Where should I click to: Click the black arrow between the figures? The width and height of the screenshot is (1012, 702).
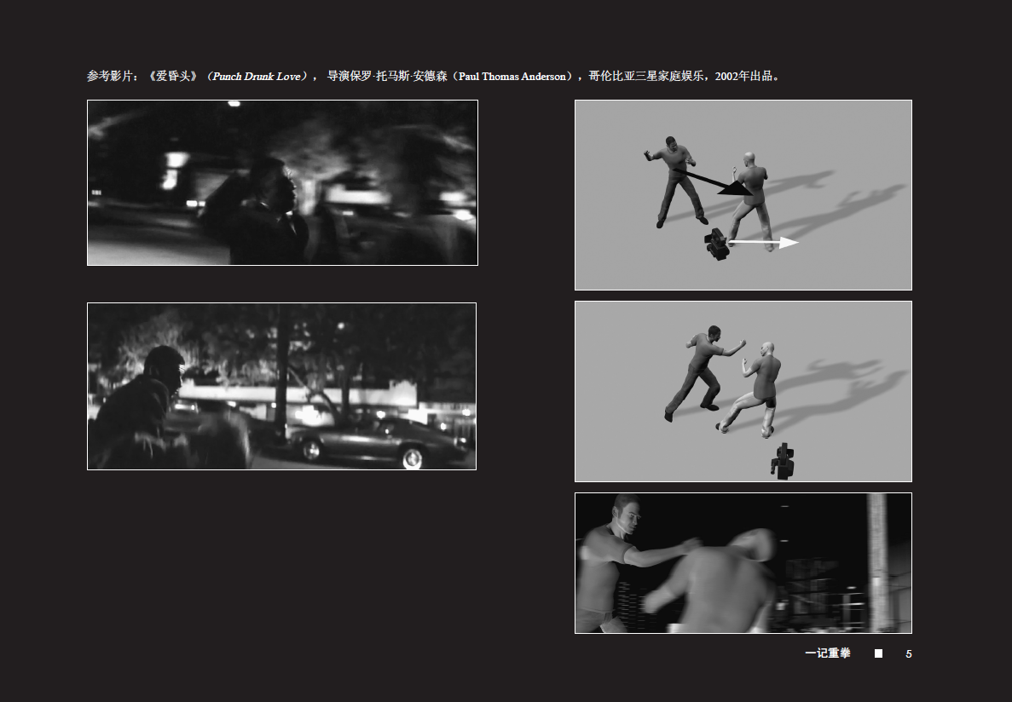(713, 182)
